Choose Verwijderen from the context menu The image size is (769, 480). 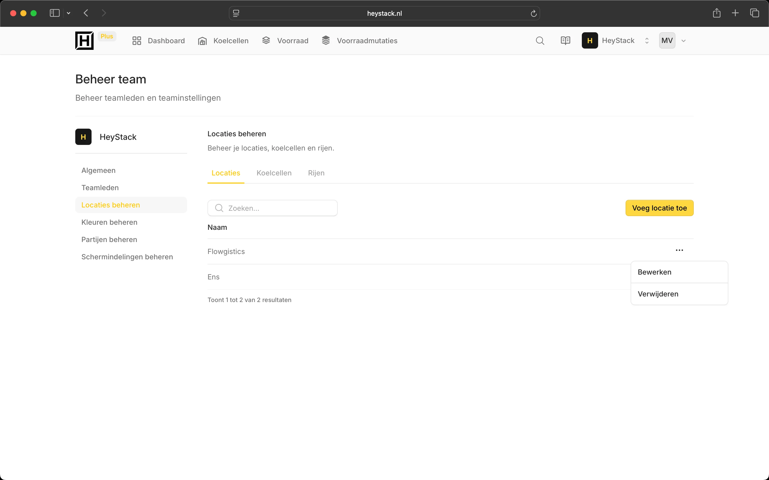pyautogui.click(x=679, y=294)
